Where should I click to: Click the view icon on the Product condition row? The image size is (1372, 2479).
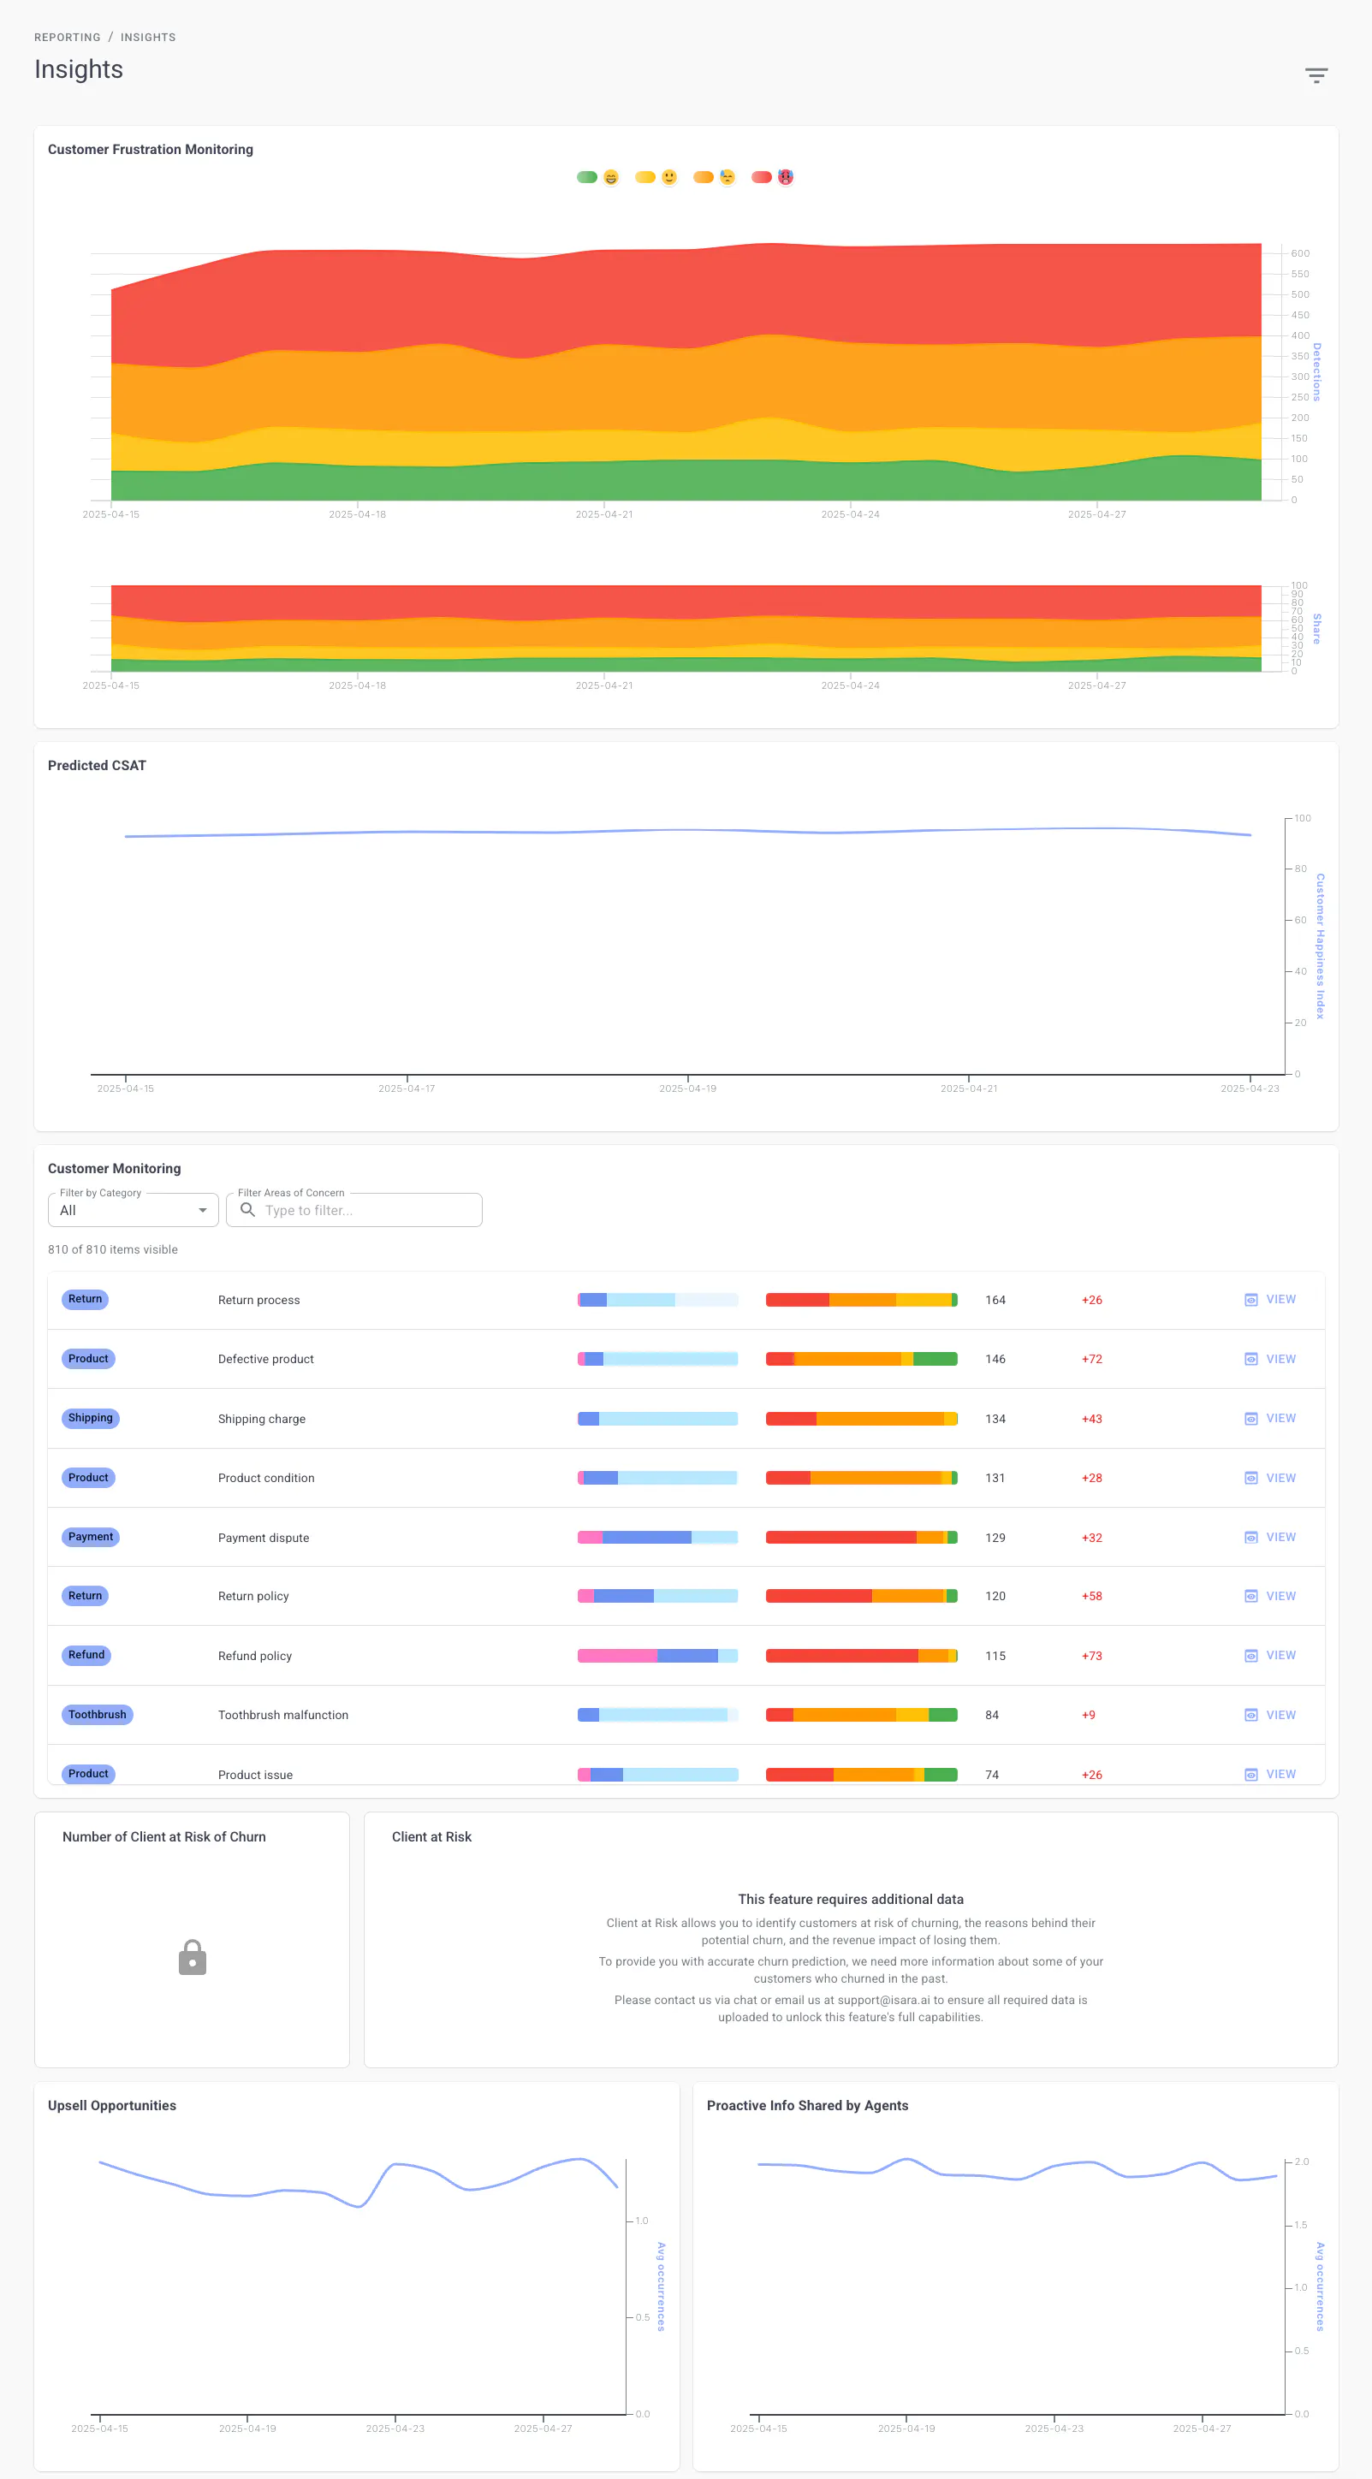tap(1250, 1478)
